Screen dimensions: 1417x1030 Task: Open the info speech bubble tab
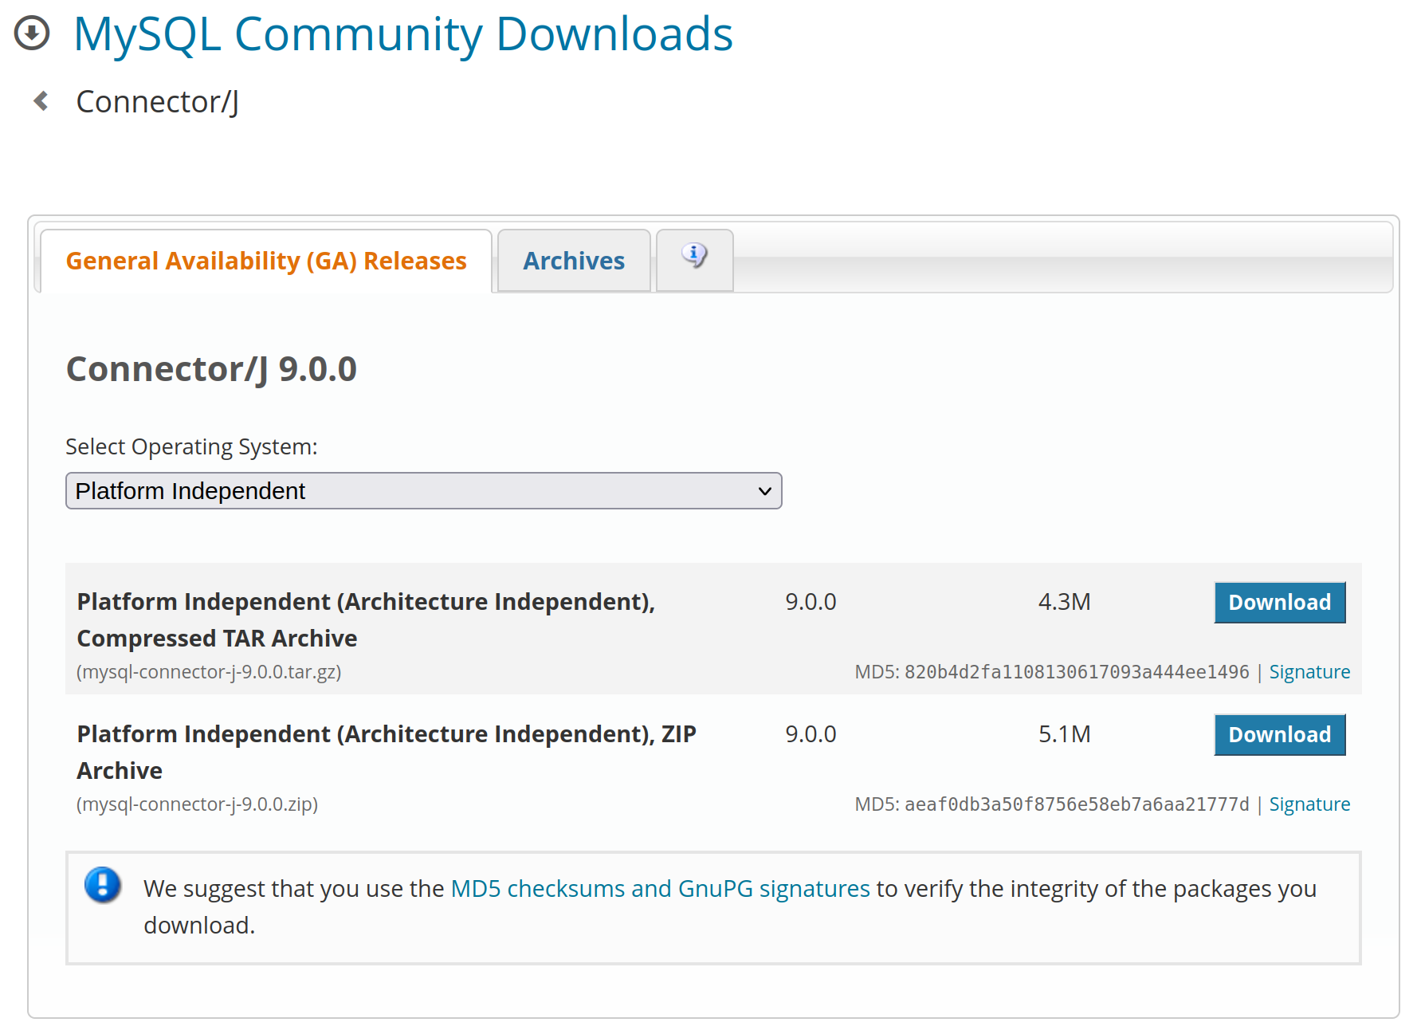coord(694,258)
